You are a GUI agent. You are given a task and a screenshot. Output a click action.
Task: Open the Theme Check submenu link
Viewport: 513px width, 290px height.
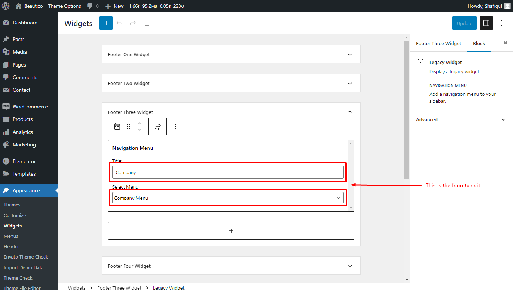18,278
